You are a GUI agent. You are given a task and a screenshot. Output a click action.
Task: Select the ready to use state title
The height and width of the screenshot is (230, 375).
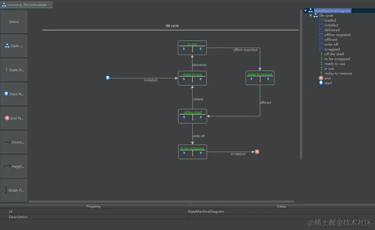[x=192, y=75]
